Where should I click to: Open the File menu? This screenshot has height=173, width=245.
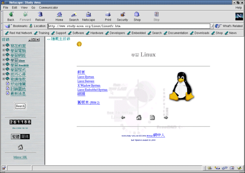point(5,8)
